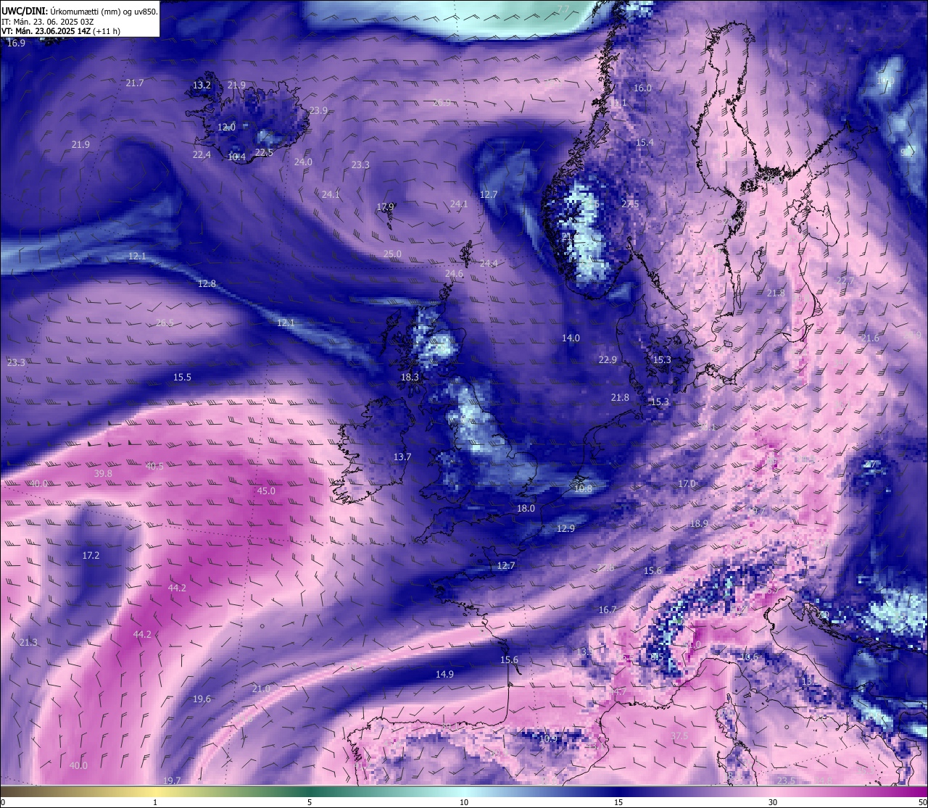Click the 18.0 value over southeast England

pos(526,509)
